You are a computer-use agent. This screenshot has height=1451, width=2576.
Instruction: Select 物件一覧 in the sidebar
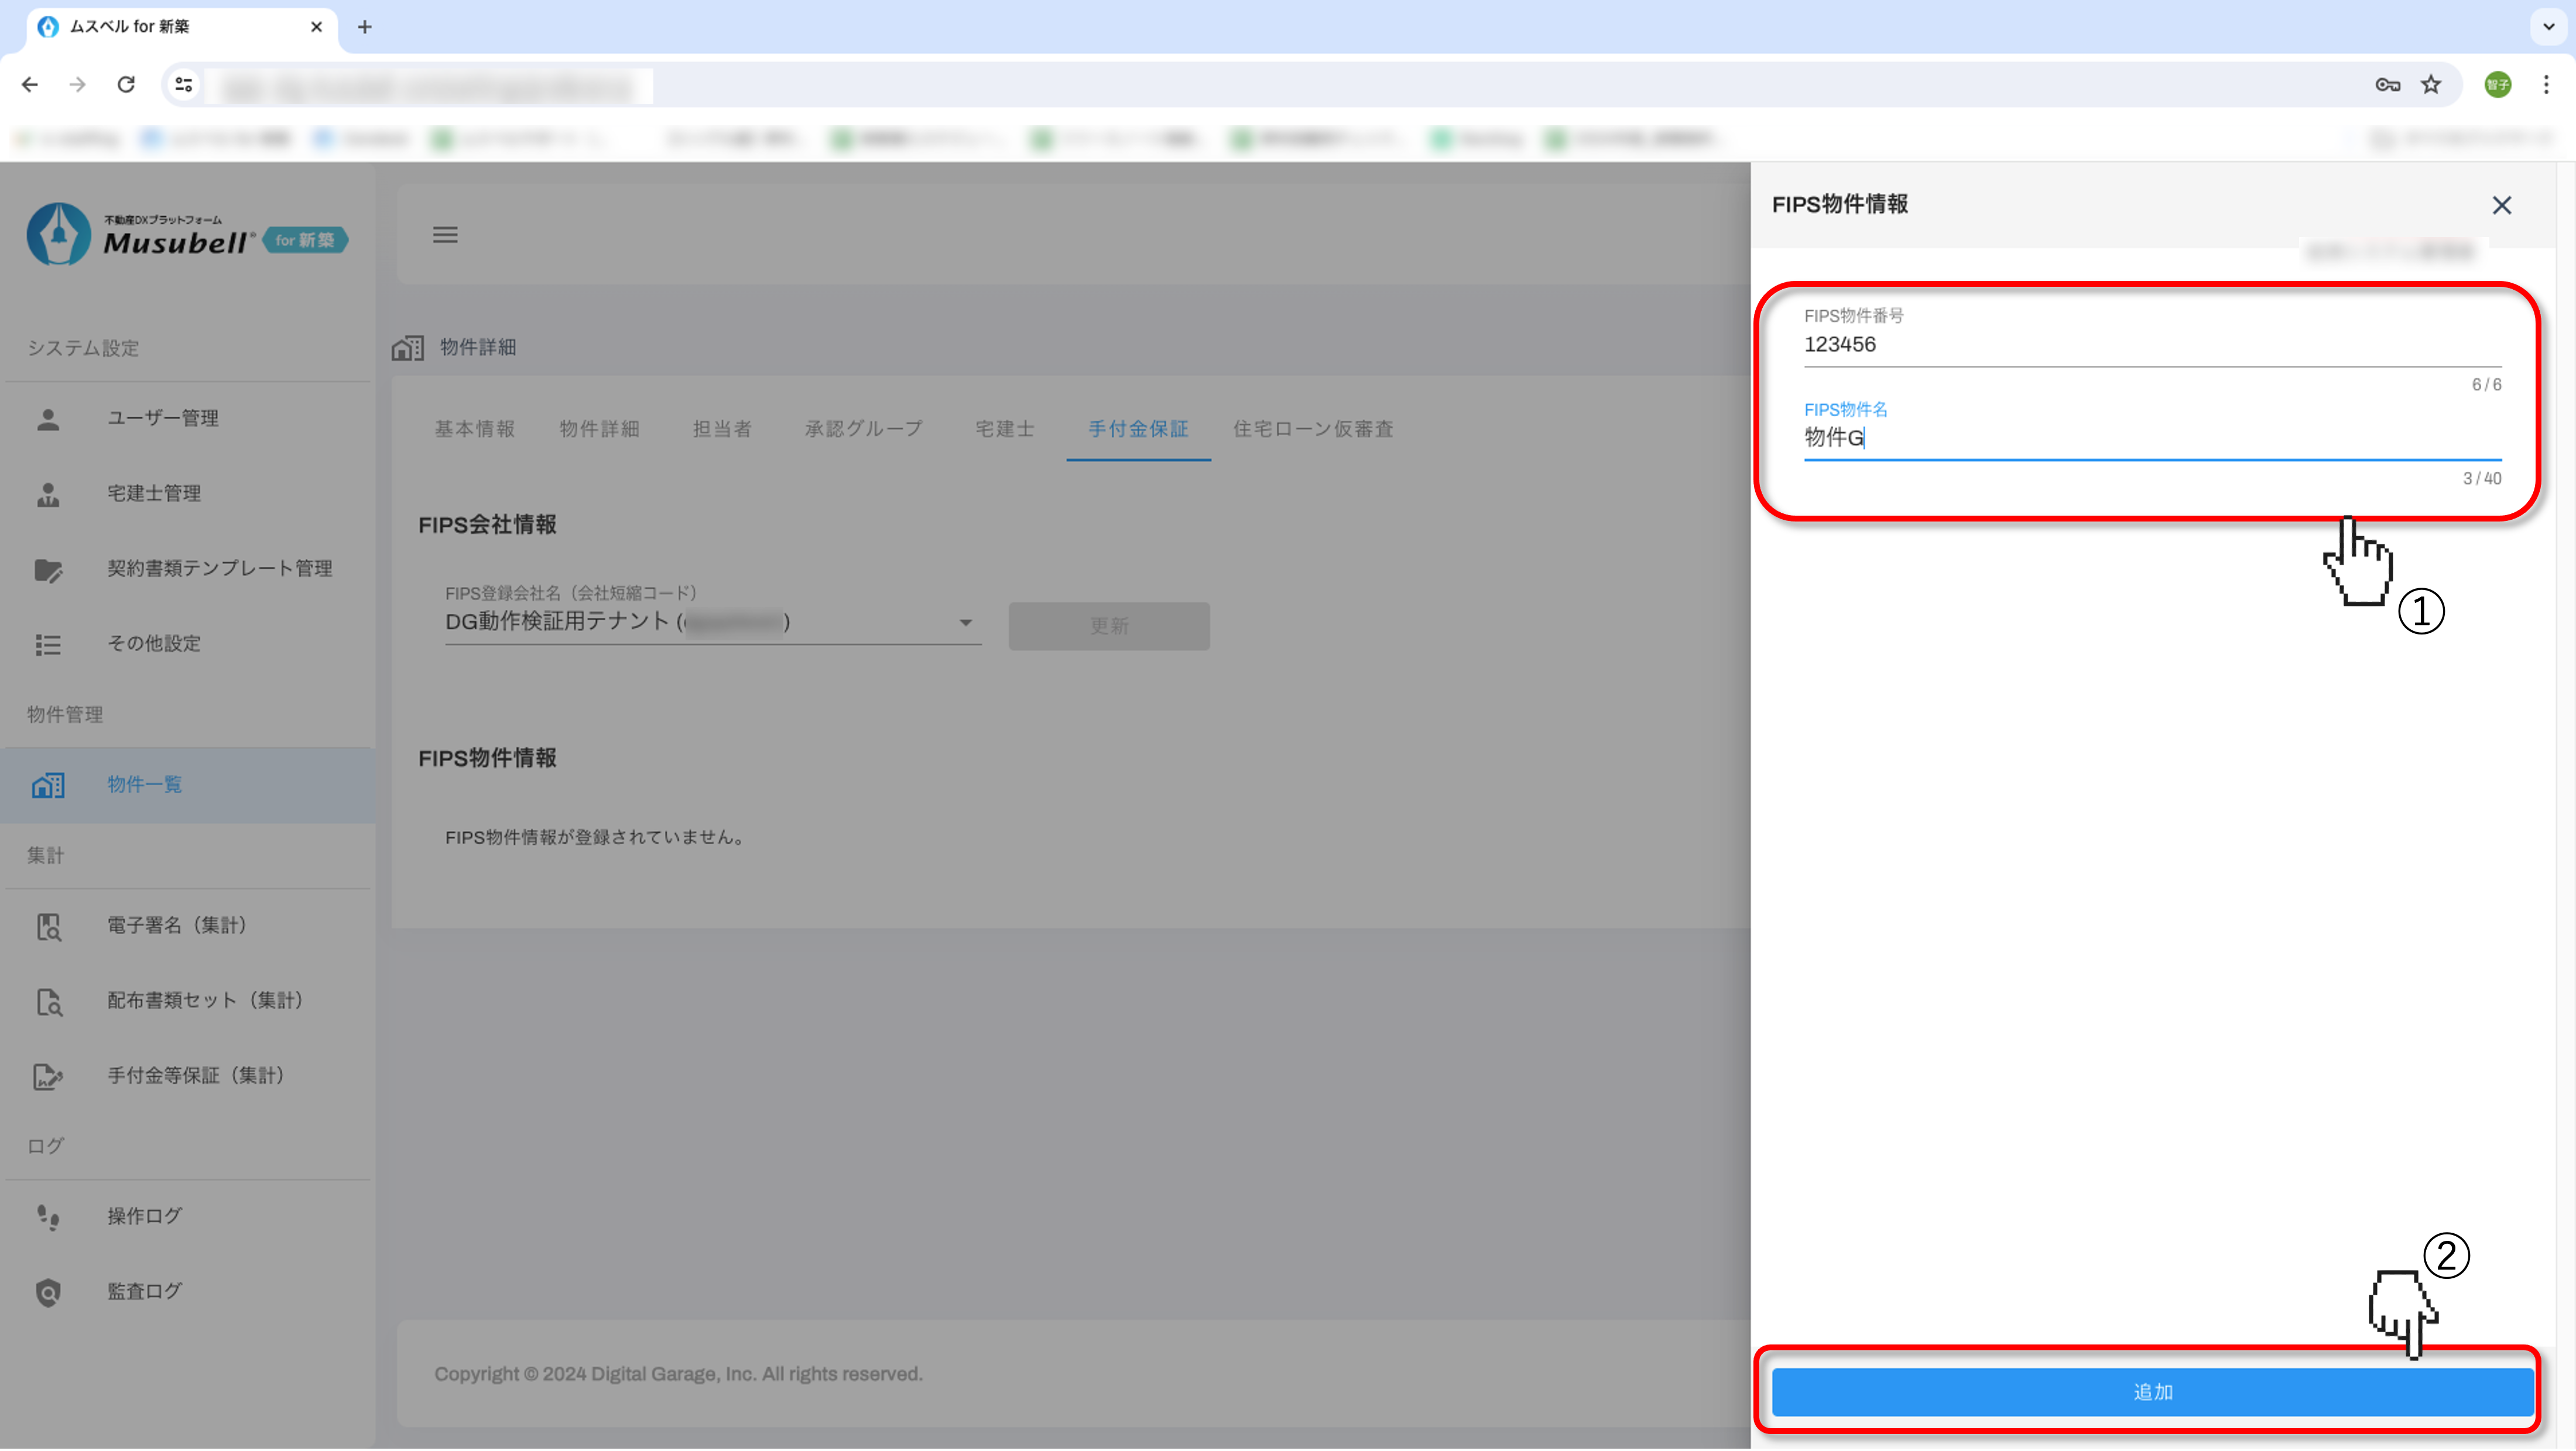pyautogui.click(x=144, y=785)
